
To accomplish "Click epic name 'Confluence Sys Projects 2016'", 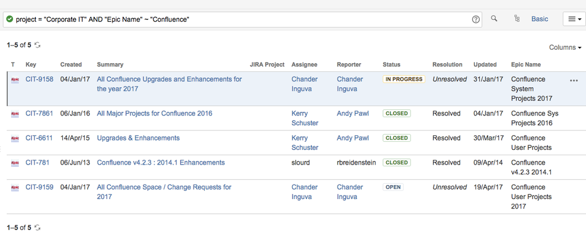I will tap(535, 118).
